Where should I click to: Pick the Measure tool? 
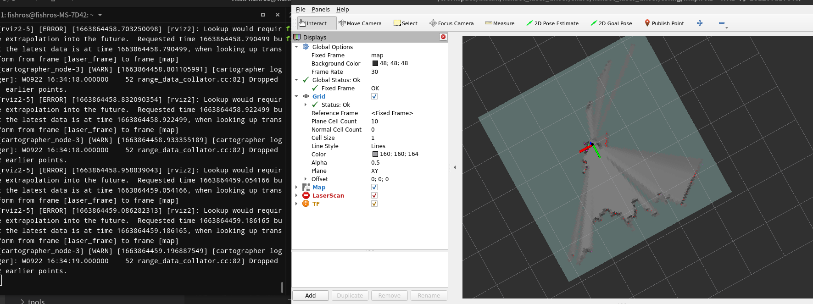tap(500, 23)
